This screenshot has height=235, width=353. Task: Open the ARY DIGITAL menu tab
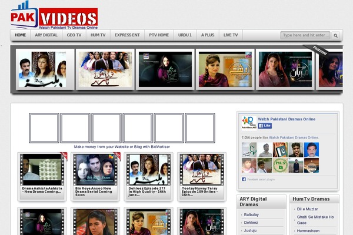tap(46, 35)
